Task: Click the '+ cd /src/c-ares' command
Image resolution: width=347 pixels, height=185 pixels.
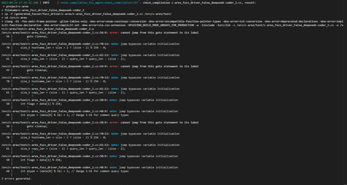Action: 14,18
